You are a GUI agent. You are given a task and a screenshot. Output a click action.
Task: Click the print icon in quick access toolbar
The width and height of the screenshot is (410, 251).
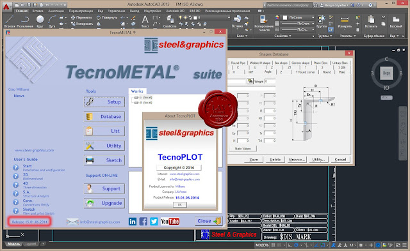[x=41, y=4]
